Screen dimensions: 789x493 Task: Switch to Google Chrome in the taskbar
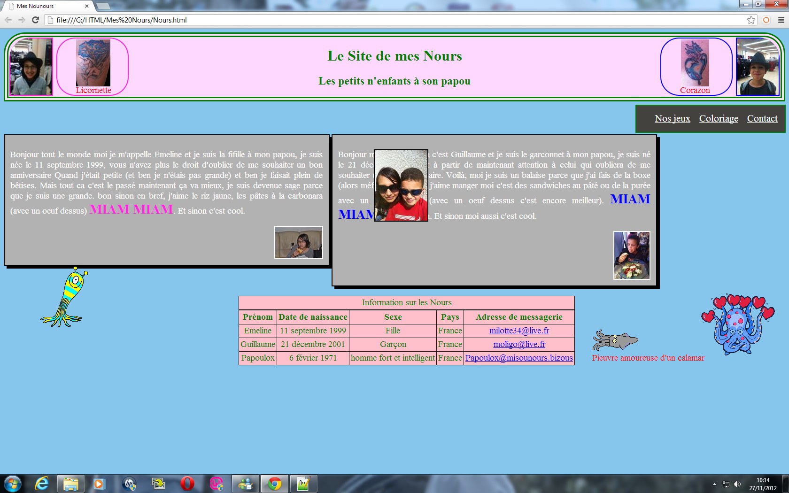point(275,483)
